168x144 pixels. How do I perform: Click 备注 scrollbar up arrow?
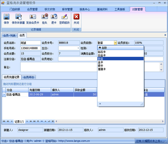[161, 64]
